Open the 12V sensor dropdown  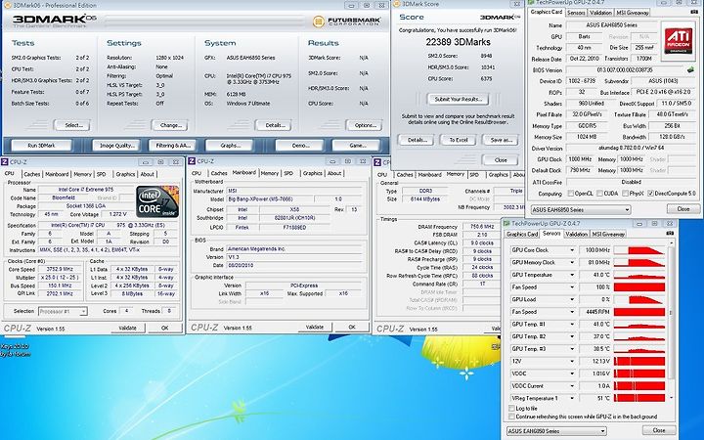coord(572,361)
